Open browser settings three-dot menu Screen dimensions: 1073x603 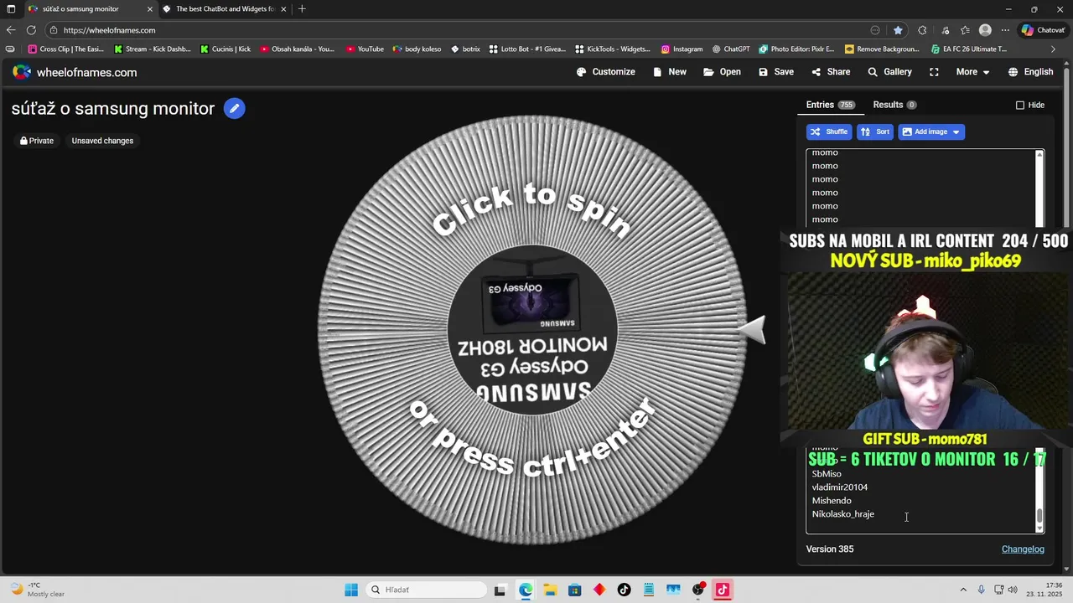pyautogui.click(x=1005, y=30)
